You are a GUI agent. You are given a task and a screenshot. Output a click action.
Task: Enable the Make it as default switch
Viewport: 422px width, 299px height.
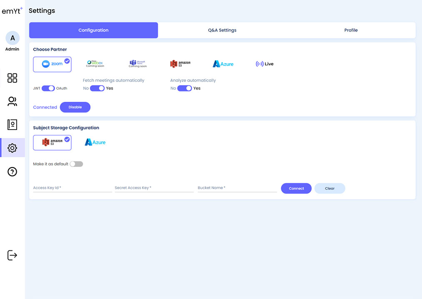pyautogui.click(x=76, y=164)
